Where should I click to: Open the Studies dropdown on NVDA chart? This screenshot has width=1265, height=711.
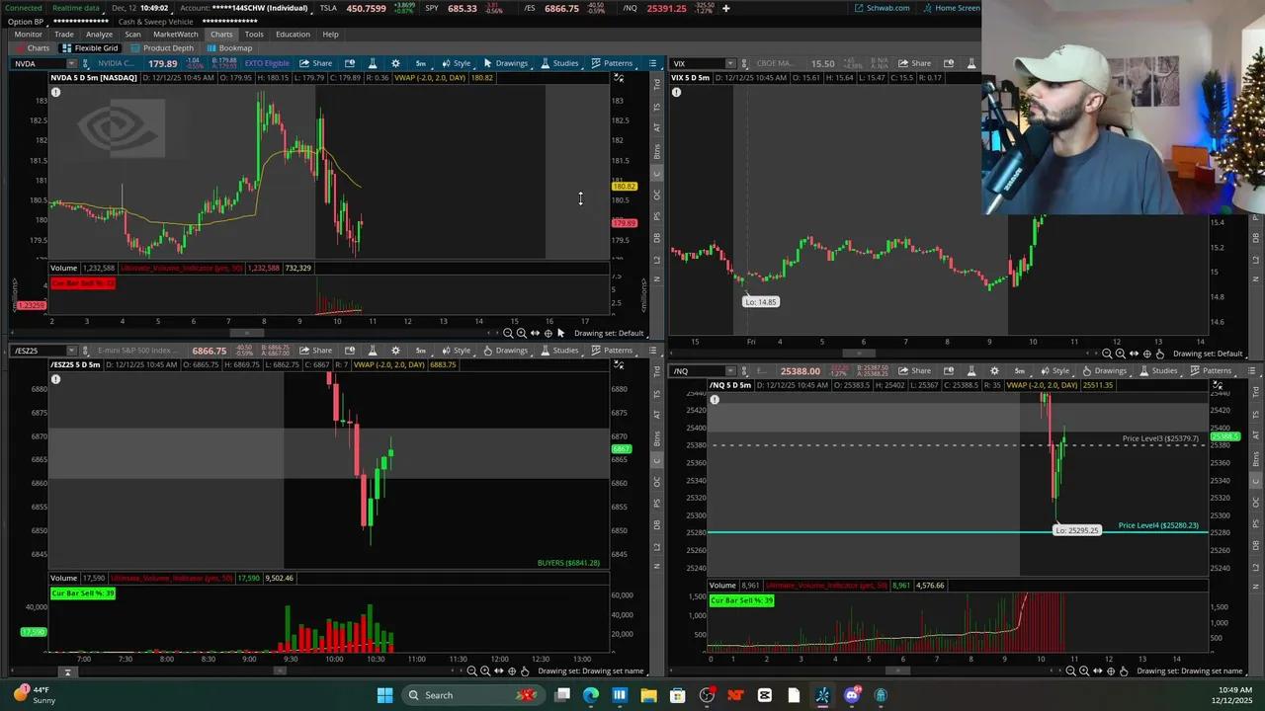coord(559,63)
